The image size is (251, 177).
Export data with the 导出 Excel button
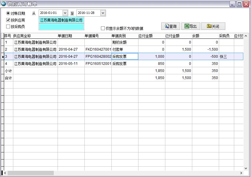click(190, 26)
